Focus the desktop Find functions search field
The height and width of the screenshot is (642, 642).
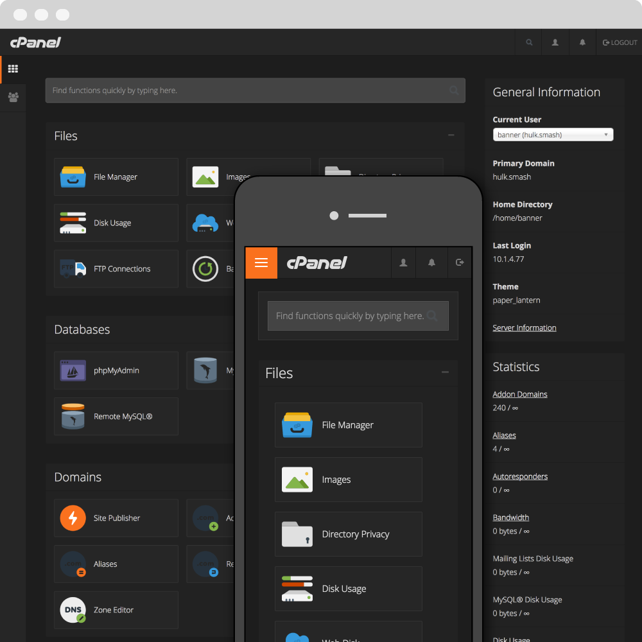click(255, 90)
